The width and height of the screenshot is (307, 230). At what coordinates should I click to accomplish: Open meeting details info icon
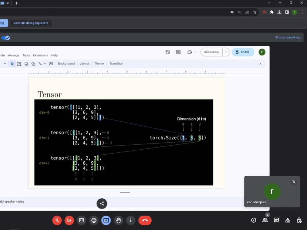(254, 220)
